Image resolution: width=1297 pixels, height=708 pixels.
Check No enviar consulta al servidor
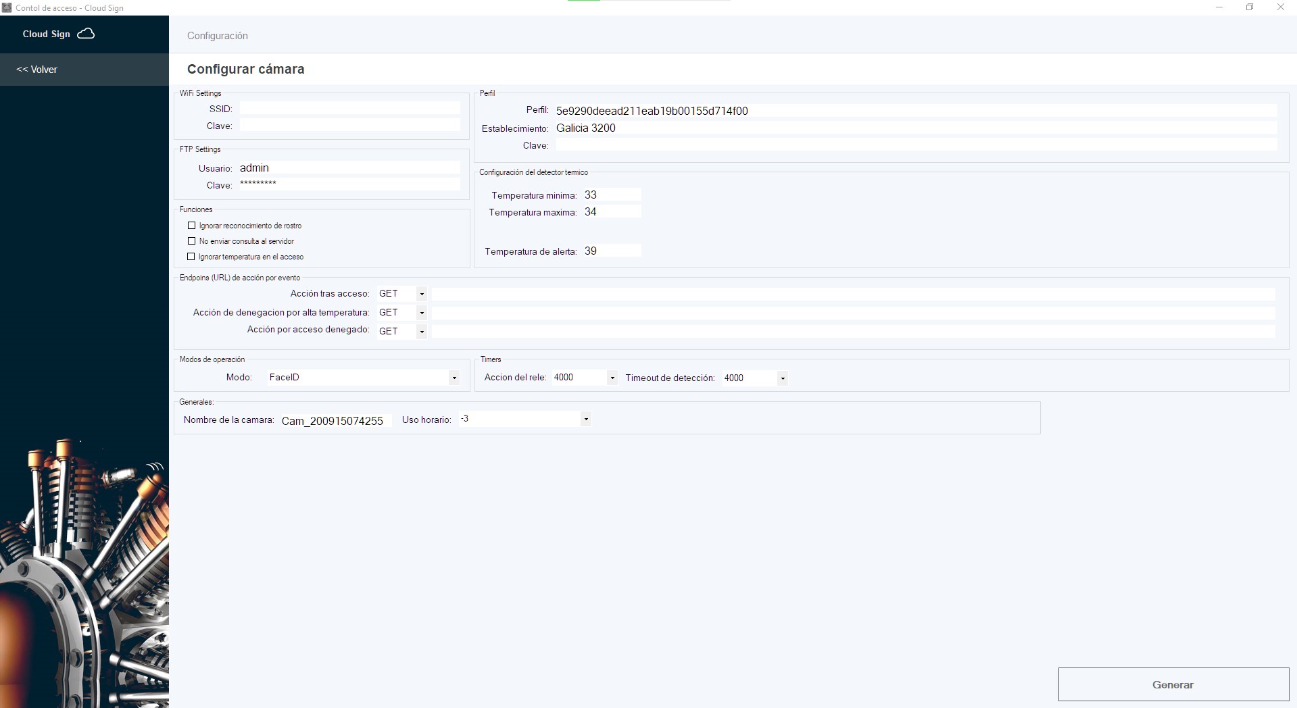[x=192, y=241]
